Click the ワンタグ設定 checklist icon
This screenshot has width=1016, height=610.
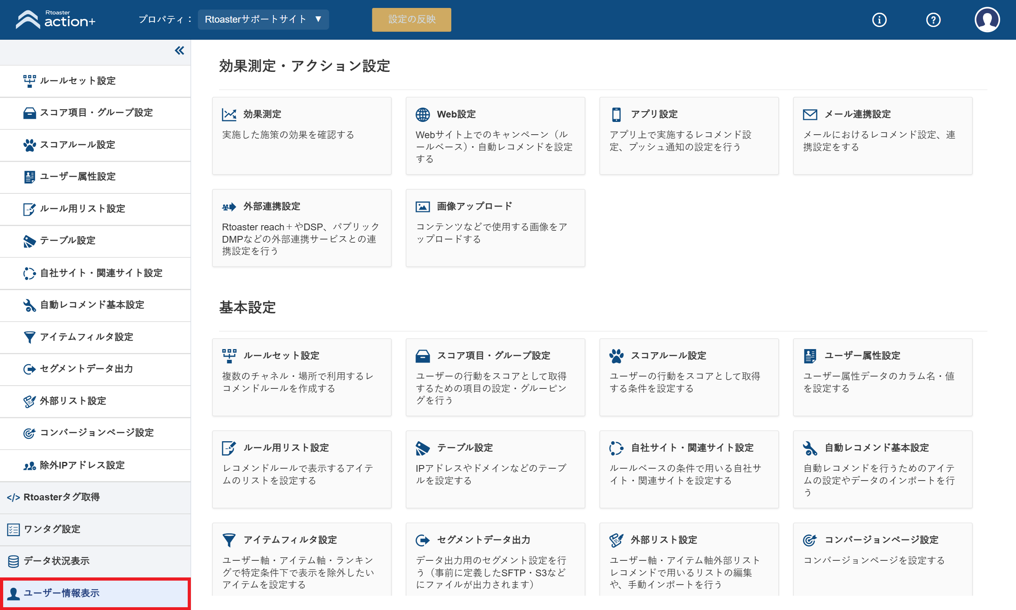[13, 529]
